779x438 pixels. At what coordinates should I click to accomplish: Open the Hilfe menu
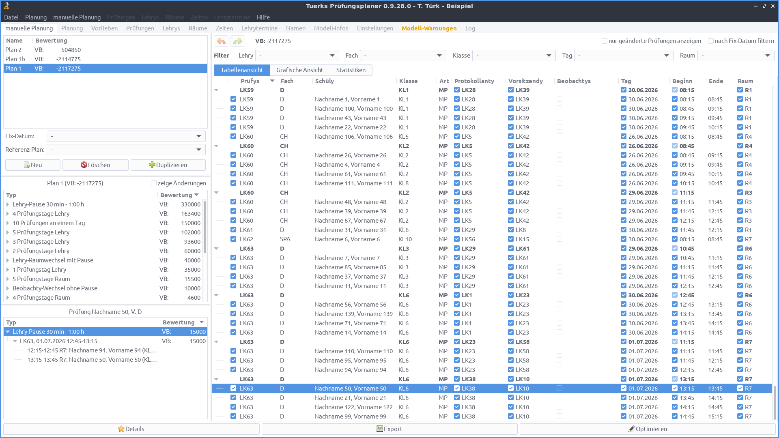pos(263,17)
